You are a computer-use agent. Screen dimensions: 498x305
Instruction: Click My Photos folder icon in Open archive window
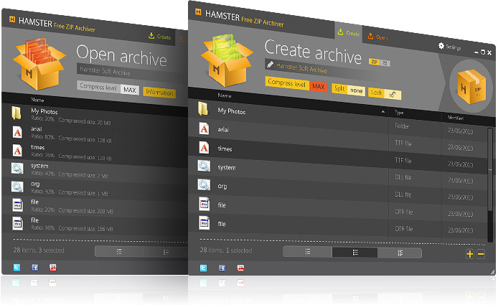coord(17,113)
